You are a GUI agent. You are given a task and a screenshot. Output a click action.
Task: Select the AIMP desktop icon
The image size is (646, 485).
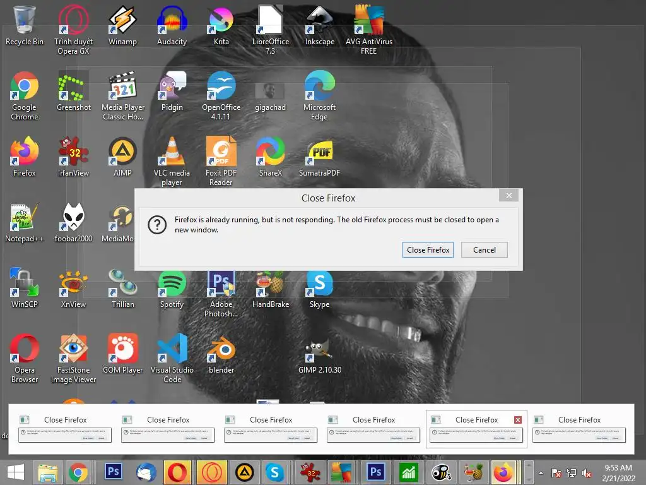tap(122, 157)
